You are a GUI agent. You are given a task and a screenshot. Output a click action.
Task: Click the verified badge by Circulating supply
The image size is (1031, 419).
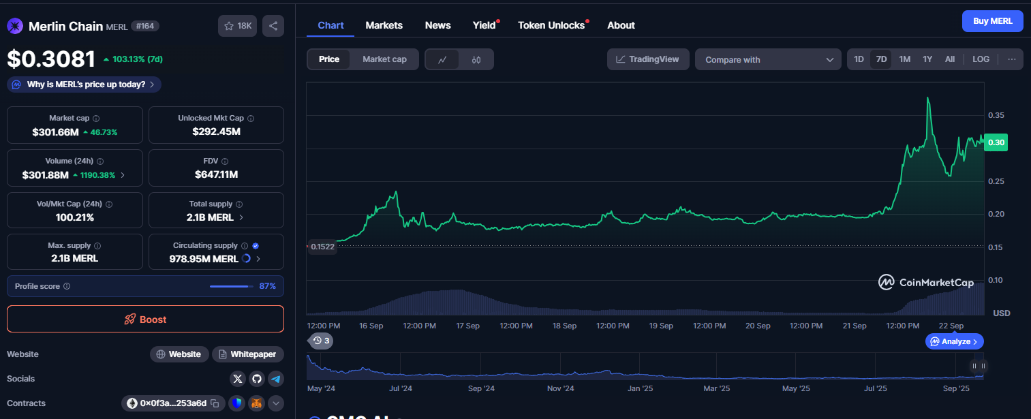[256, 246]
